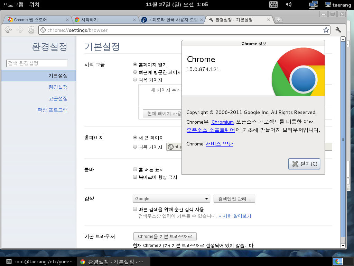This screenshot has height=266, width=354.
Task: Switch to the 페도라 한국 사용자 모임 tab
Action: pyautogui.click(x=171, y=20)
